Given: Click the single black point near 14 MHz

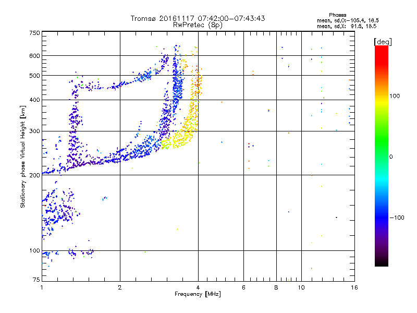Looking at the screenshot, I should (x=336, y=218).
